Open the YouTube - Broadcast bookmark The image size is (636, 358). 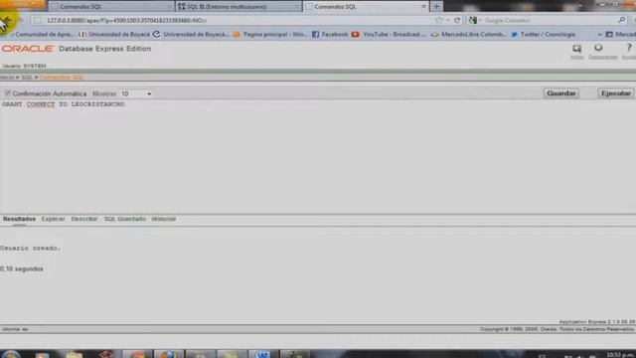coord(389,35)
